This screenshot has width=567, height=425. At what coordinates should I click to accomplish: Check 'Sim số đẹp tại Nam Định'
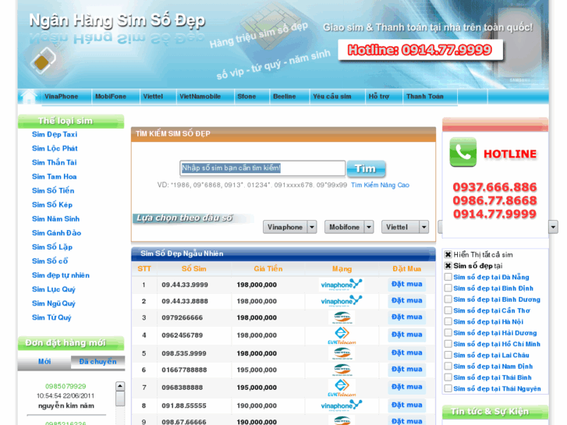(x=448, y=367)
